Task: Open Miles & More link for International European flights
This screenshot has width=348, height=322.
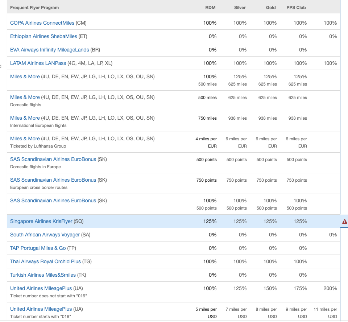Action: pyautogui.click(x=25, y=118)
